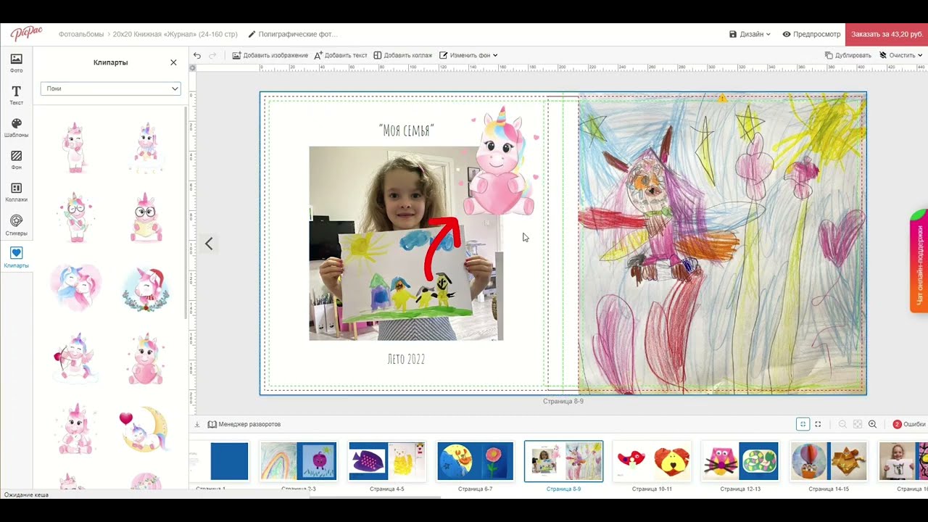Open the Текст tool in sidebar

click(x=16, y=95)
